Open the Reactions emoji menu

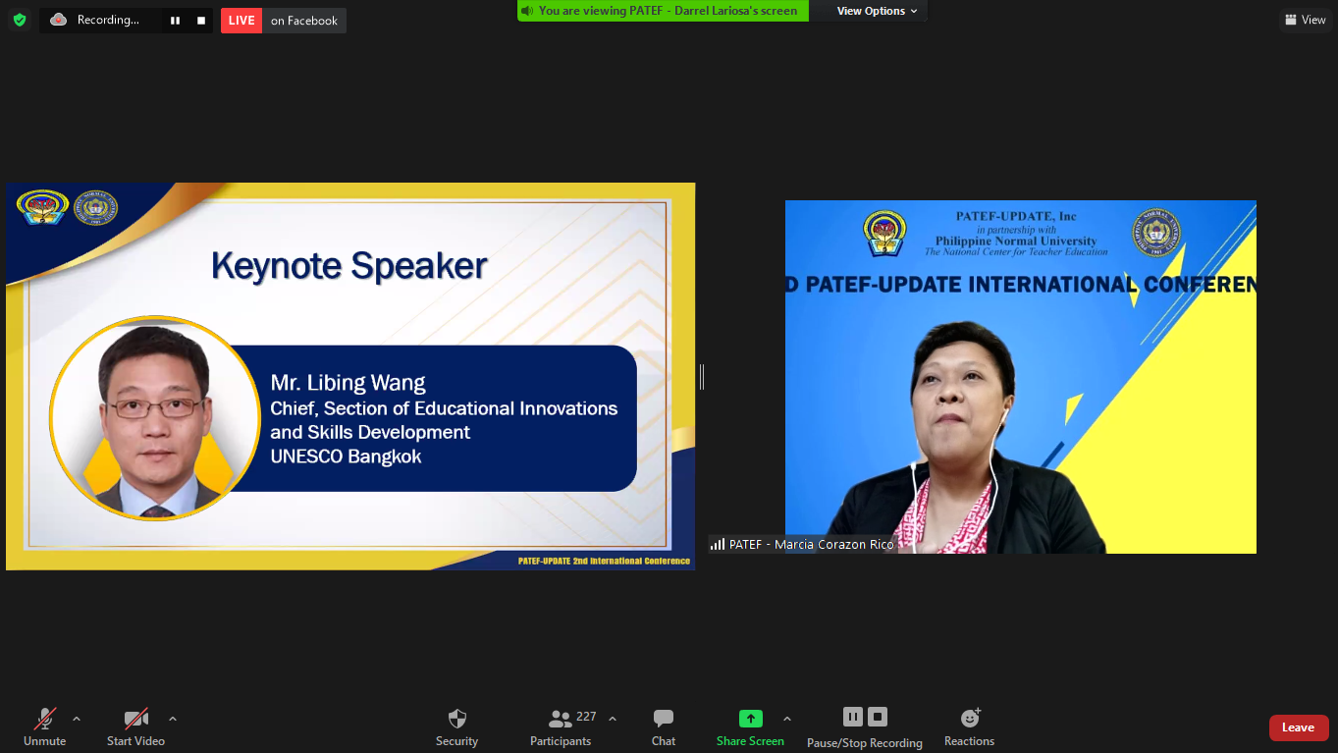[x=969, y=726]
